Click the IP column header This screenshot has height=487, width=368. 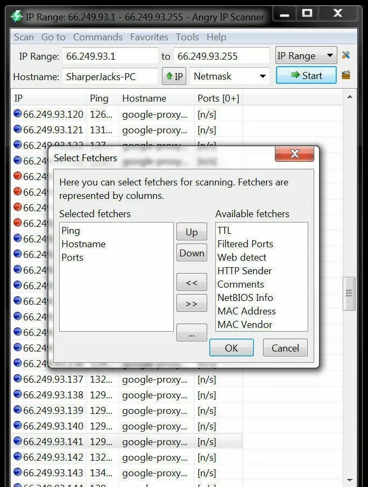click(x=49, y=98)
